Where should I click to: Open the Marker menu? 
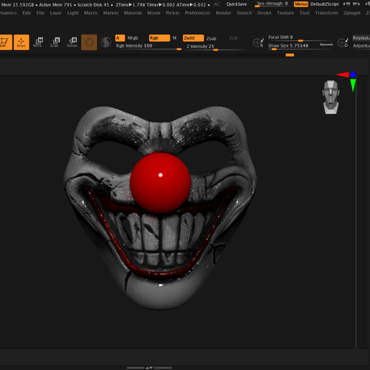(110, 13)
